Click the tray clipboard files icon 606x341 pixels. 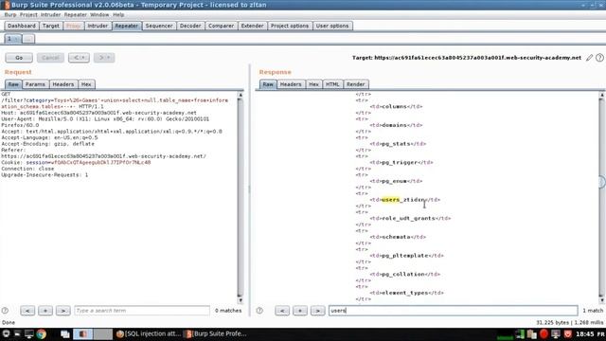coord(532,334)
